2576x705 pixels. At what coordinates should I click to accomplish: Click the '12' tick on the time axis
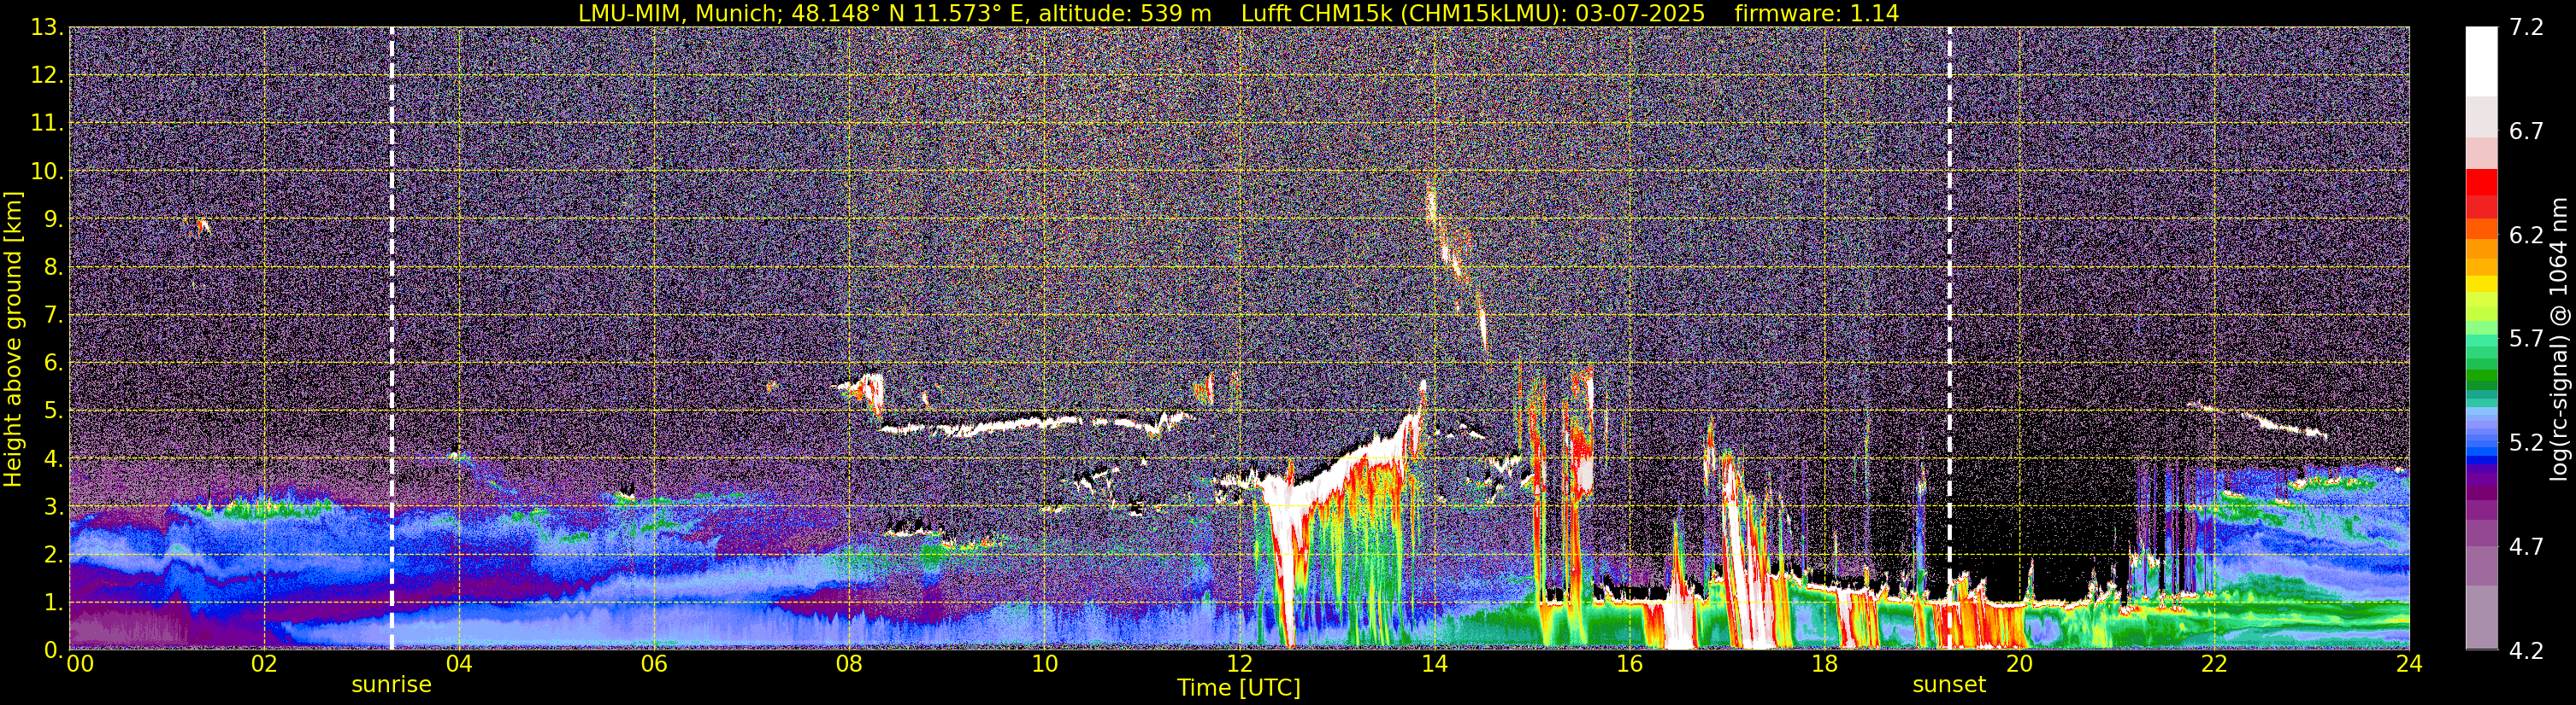(x=1239, y=664)
